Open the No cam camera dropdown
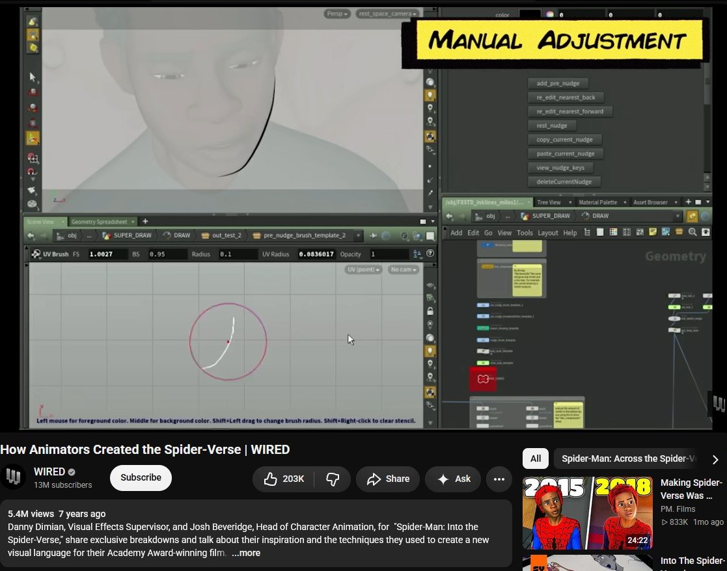Image resolution: width=727 pixels, height=571 pixels. [x=404, y=269]
